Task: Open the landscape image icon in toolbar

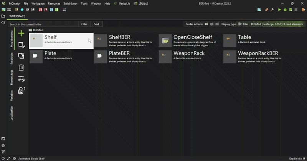Action: [x=3, y=10]
